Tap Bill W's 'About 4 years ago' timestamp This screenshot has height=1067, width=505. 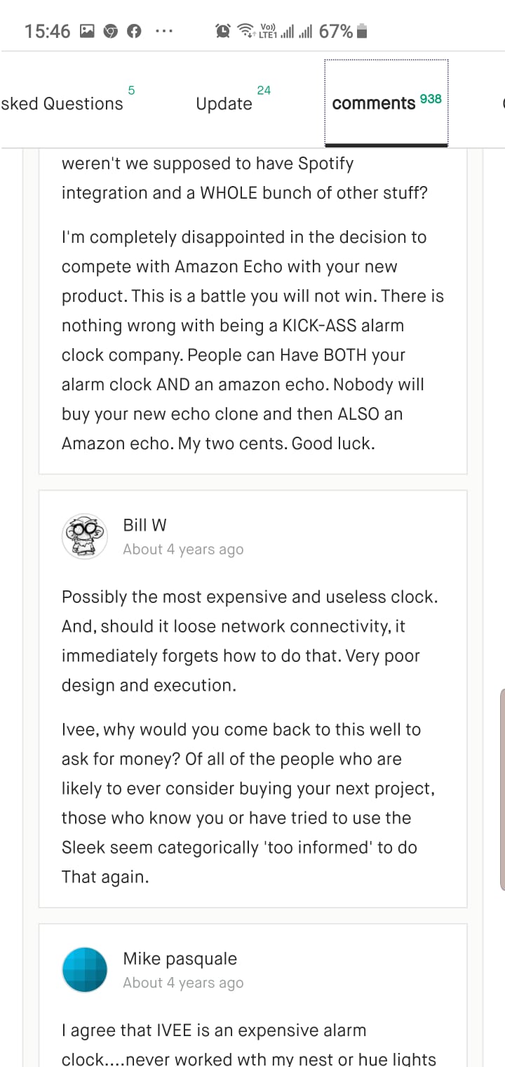(x=183, y=550)
